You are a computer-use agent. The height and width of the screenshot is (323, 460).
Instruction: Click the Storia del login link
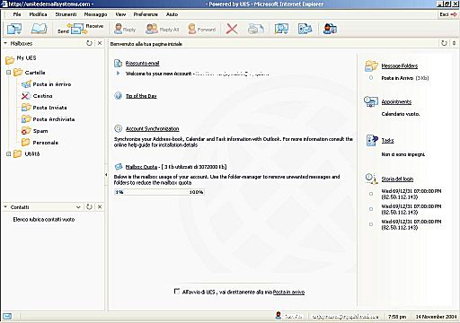(x=397, y=179)
